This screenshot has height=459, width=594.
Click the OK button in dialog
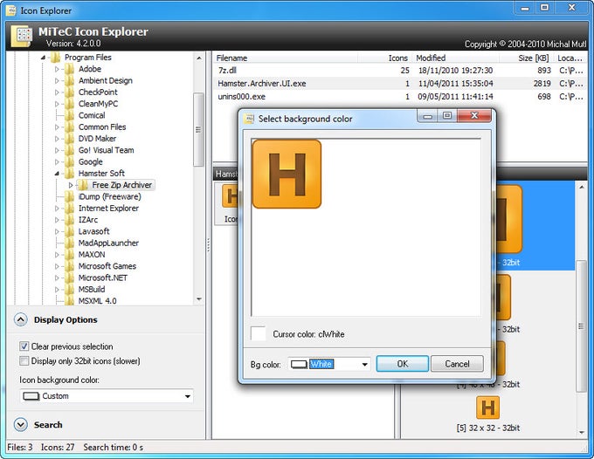click(403, 364)
